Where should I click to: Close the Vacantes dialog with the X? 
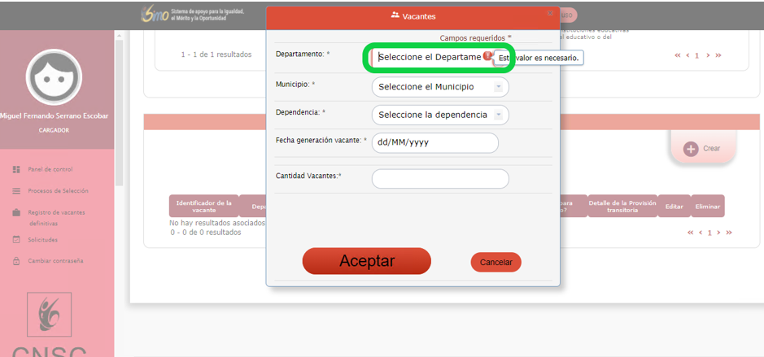point(550,14)
